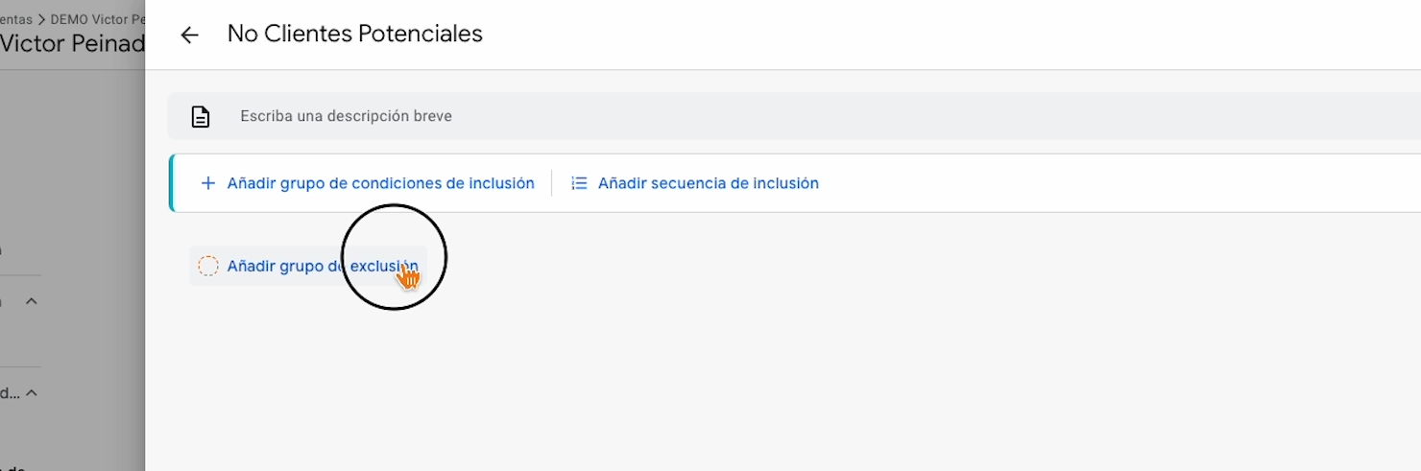This screenshot has height=471, width=1421.
Task: Click 'Añadir secuencia de inclusión' label
Action: pos(708,183)
